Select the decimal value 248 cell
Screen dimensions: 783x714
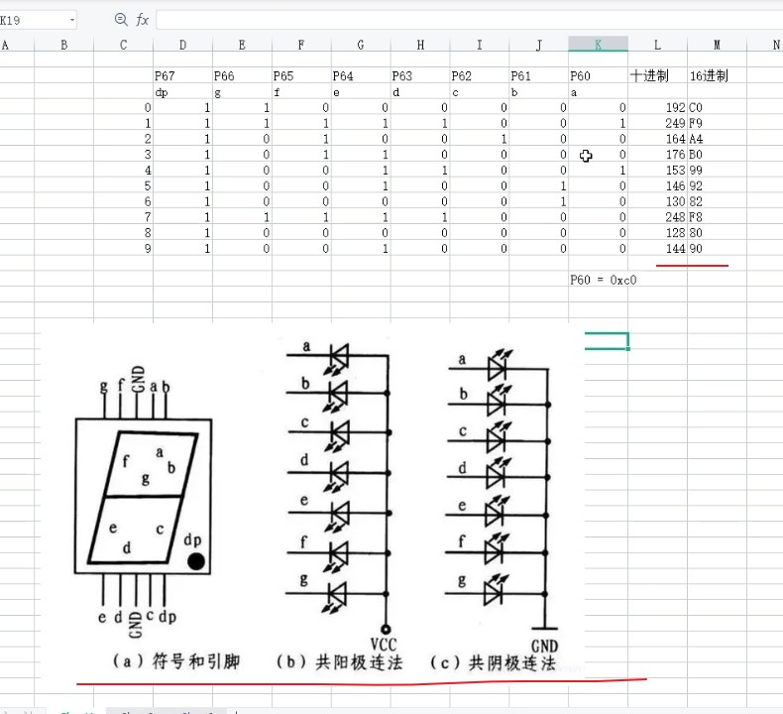pos(658,217)
